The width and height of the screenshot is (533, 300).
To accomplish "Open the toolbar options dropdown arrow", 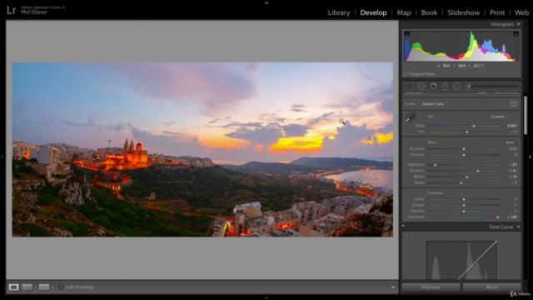I will click(393, 287).
